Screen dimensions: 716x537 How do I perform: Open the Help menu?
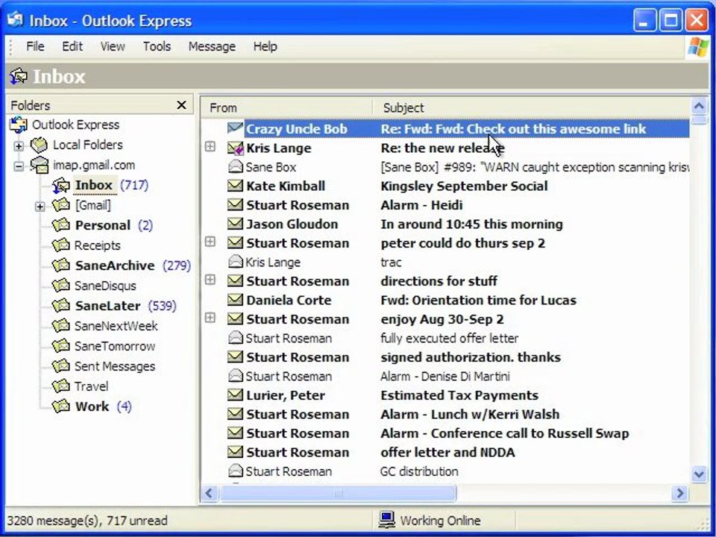click(265, 46)
